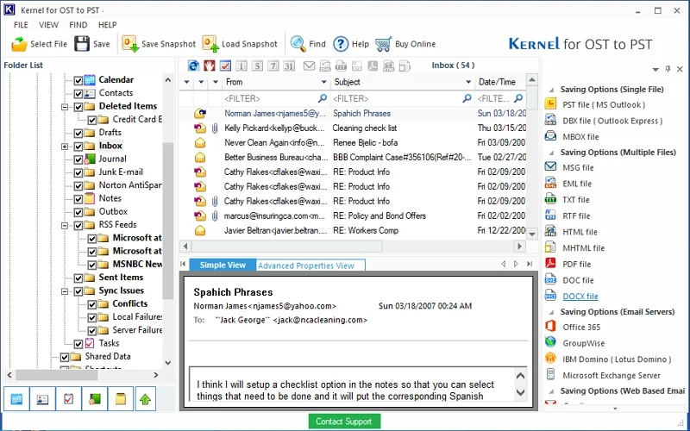Screen dimensions: 690x431
Task: Collapse the Sync Issues tree node
Action: [x=65, y=291]
